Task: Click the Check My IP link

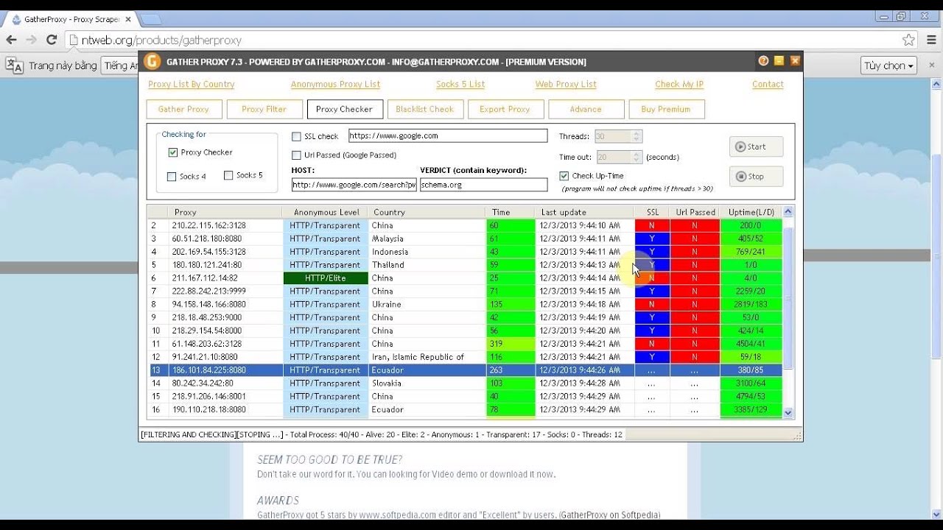Action: 679,85
